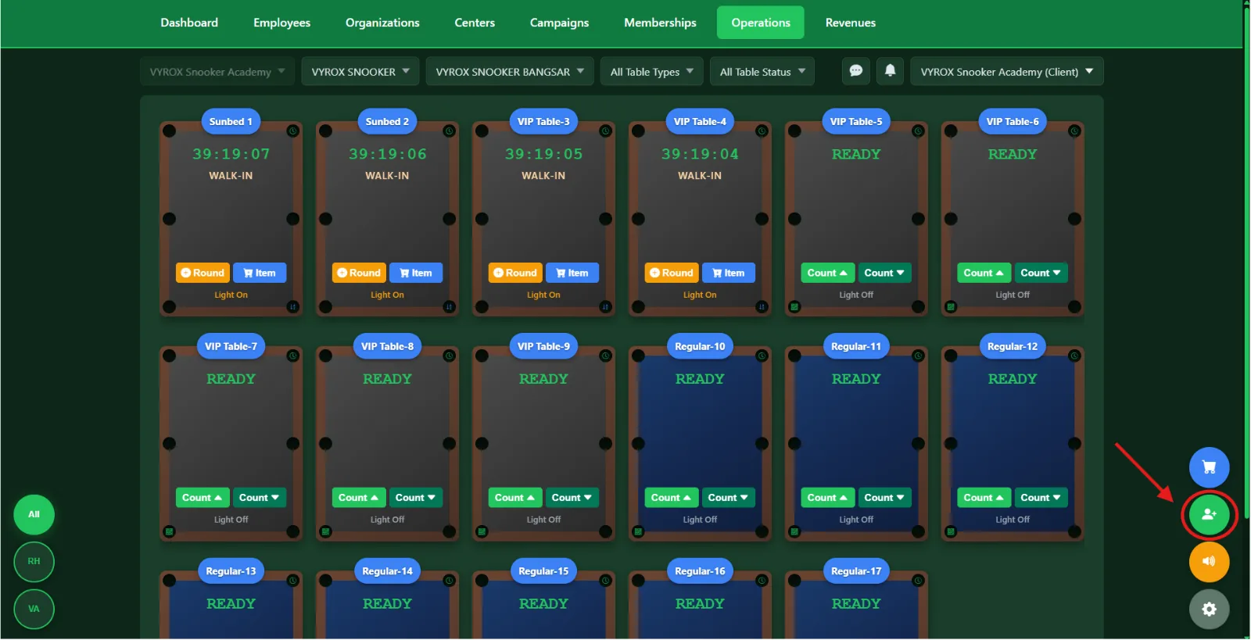The height and width of the screenshot is (640, 1251).
Task: Click the transfer arrows icon on VIP Table-4
Action: coord(762,307)
